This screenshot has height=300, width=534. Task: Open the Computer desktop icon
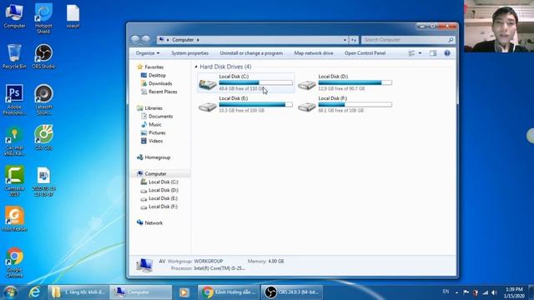click(x=14, y=16)
